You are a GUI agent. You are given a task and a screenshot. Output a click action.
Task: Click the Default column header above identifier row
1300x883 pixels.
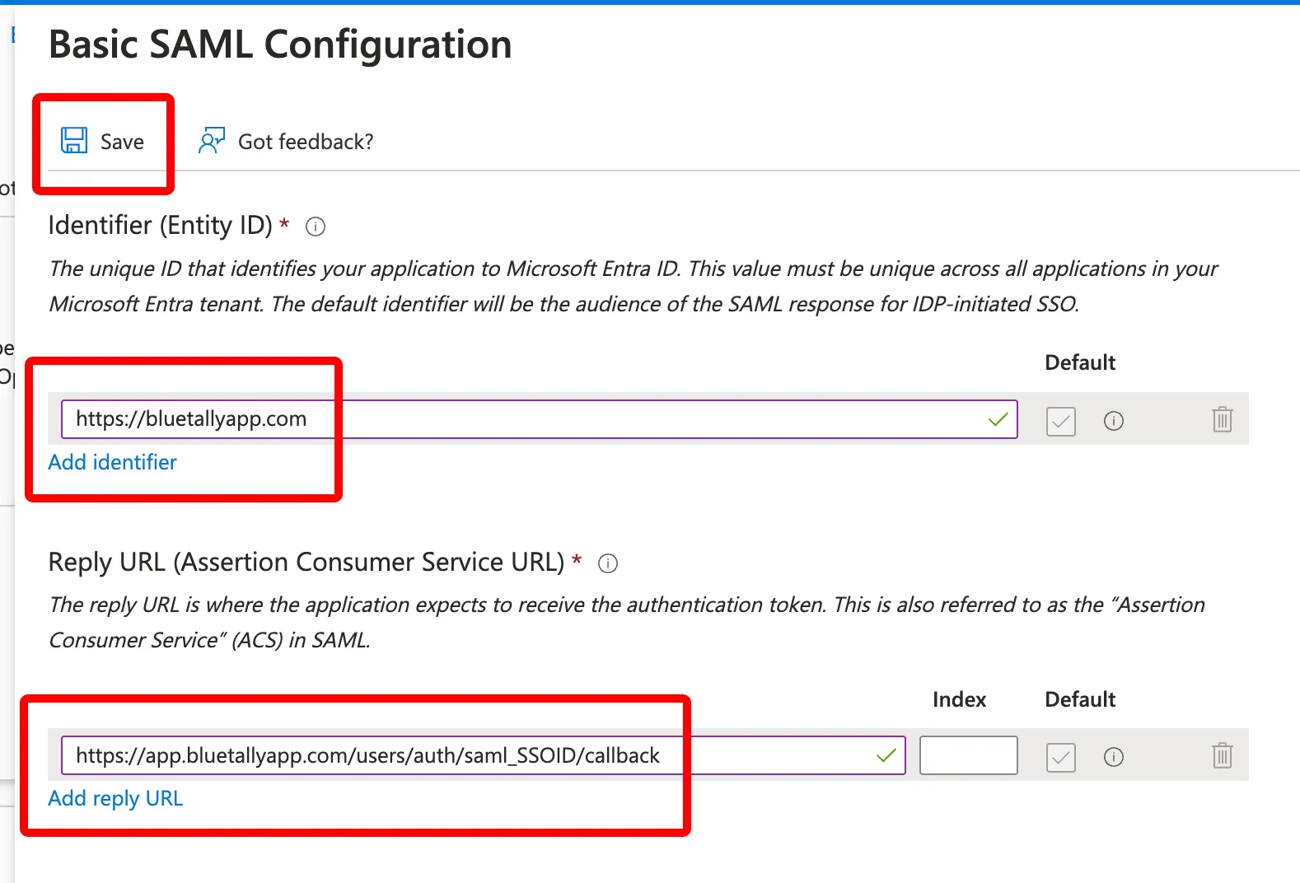tap(1080, 362)
